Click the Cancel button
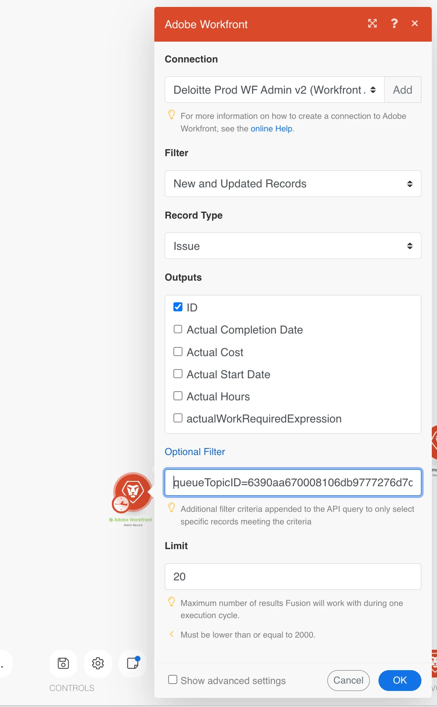This screenshot has width=437, height=707. click(x=349, y=681)
